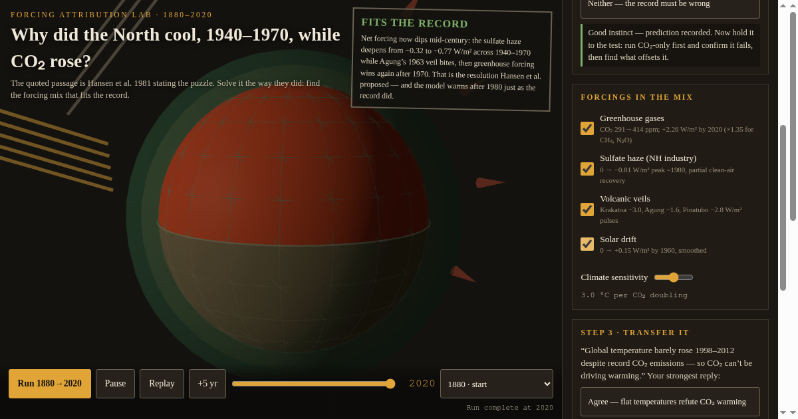Click the Krakatoa −3.0, Agung −1.6 description
798x419 pixels.
[x=670, y=215]
